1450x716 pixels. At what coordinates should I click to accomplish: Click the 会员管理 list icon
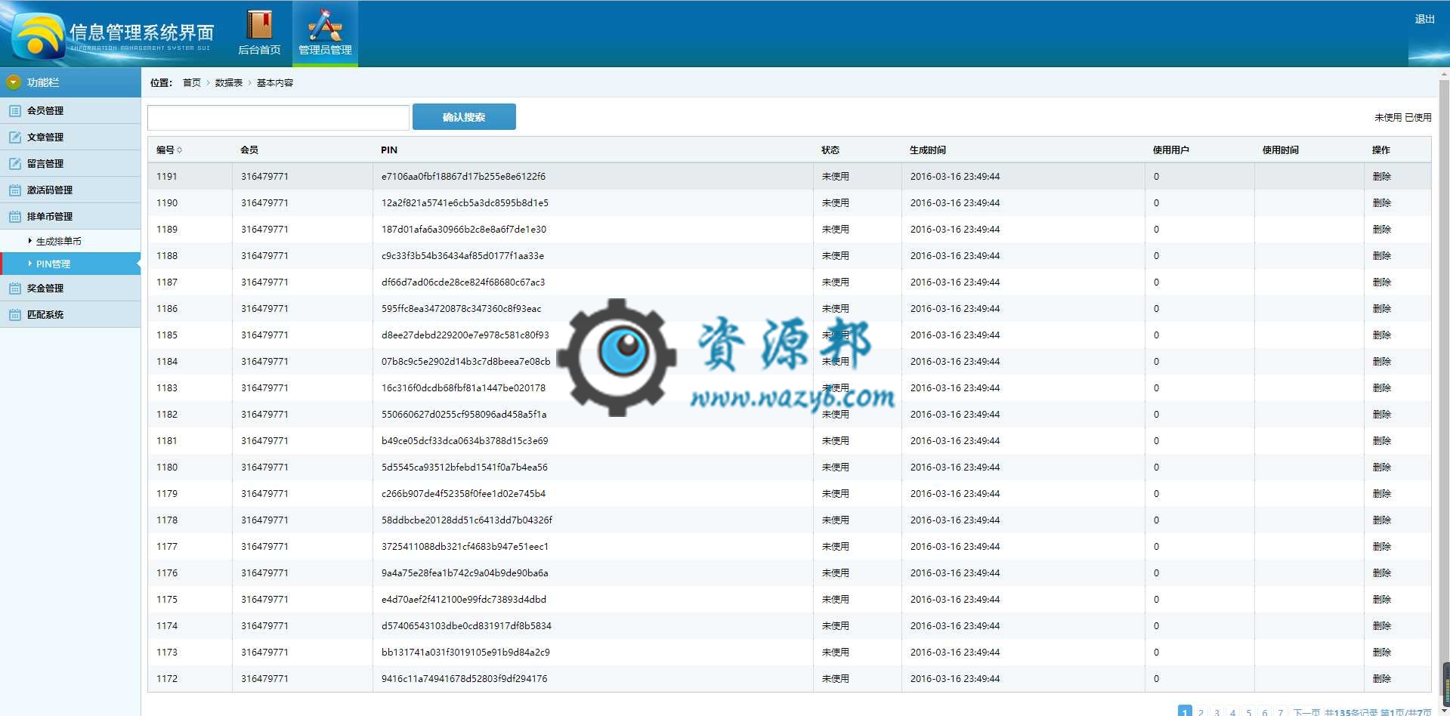tap(14, 111)
